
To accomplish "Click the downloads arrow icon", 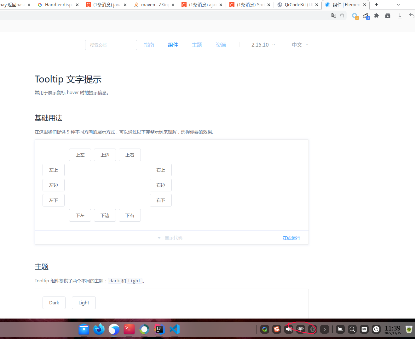I will 399,15.
